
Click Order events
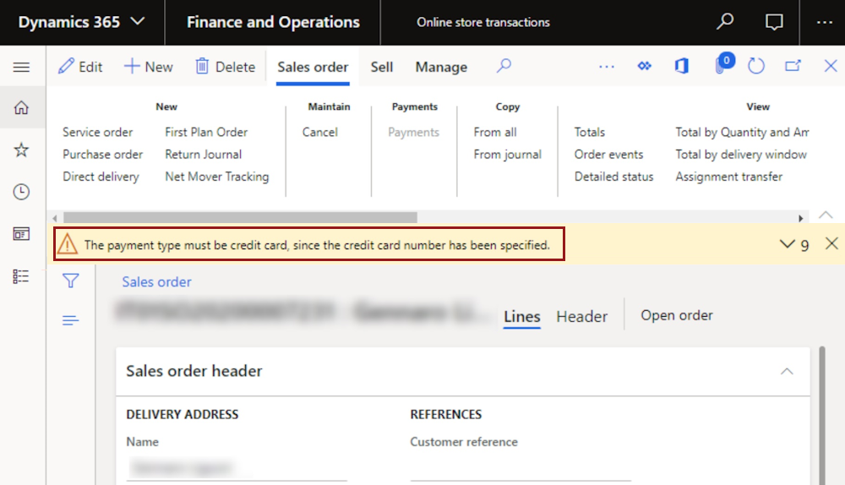tap(608, 154)
